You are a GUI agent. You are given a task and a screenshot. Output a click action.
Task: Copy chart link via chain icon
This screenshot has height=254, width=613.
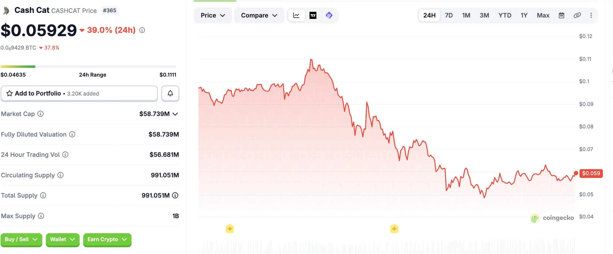coord(577,15)
